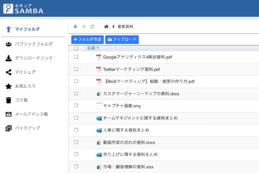259x173 pixels.
Task: Open folder チームマネジメントに関する資料まとめ
Action: coord(140,118)
